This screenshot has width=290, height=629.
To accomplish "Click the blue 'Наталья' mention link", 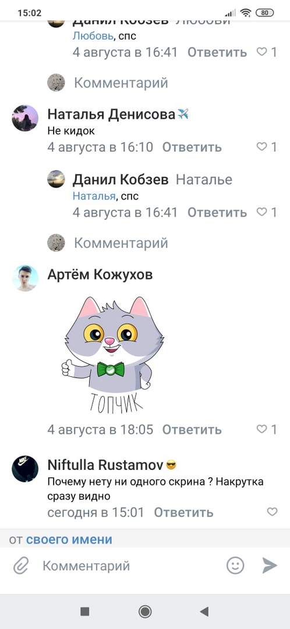I will (x=94, y=197).
